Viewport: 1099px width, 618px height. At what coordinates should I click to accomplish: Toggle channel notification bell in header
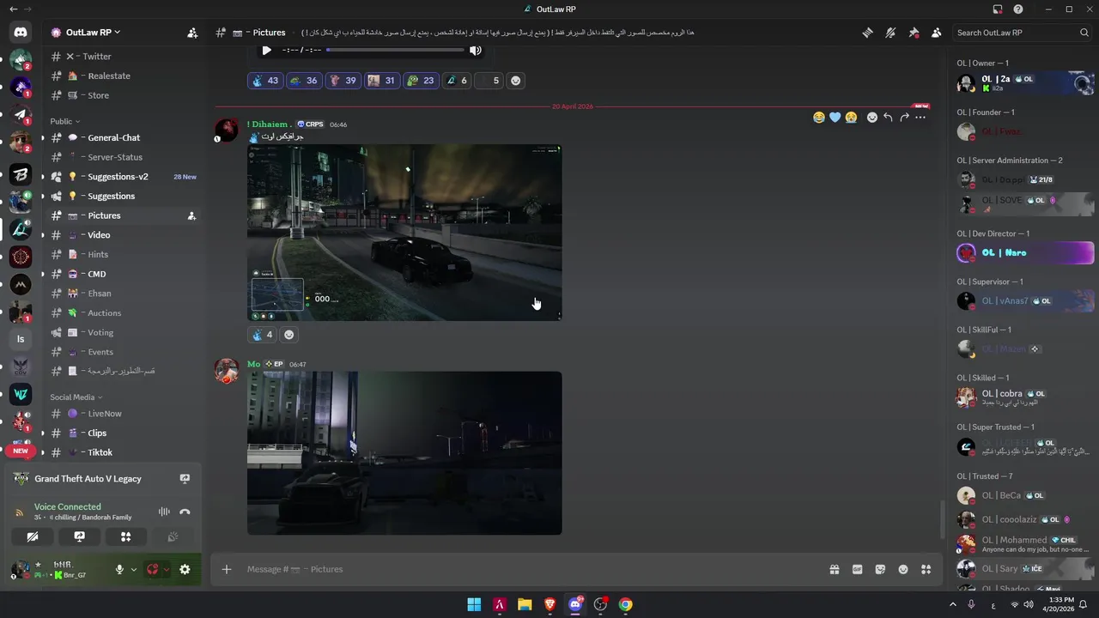pyautogui.click(x=890, y=33)
